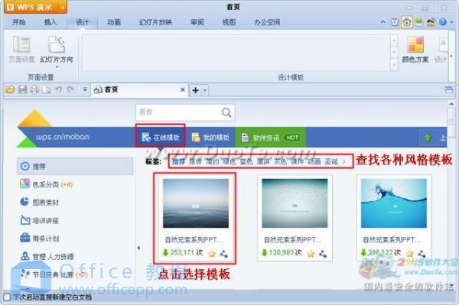459x305 pixels.
Task: Click the 演讲 tag link
Action: [263, 161]
